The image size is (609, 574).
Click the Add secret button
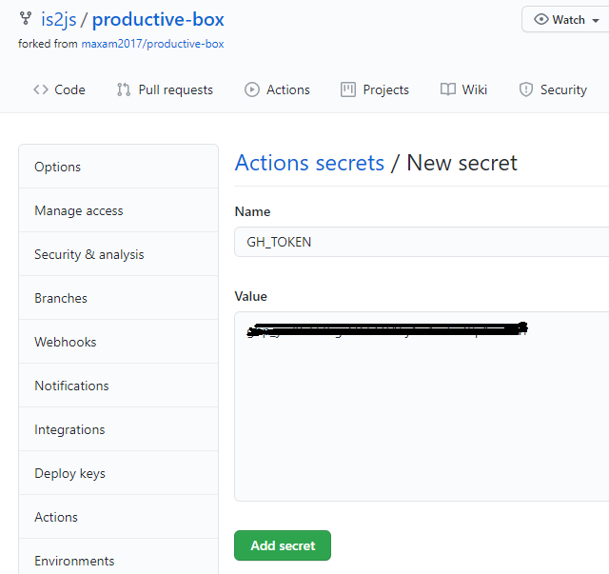(283, 545)
